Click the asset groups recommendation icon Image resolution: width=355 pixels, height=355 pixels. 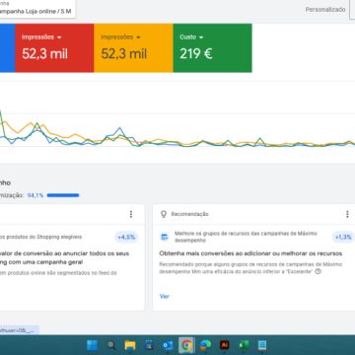[x=164, y=237]
